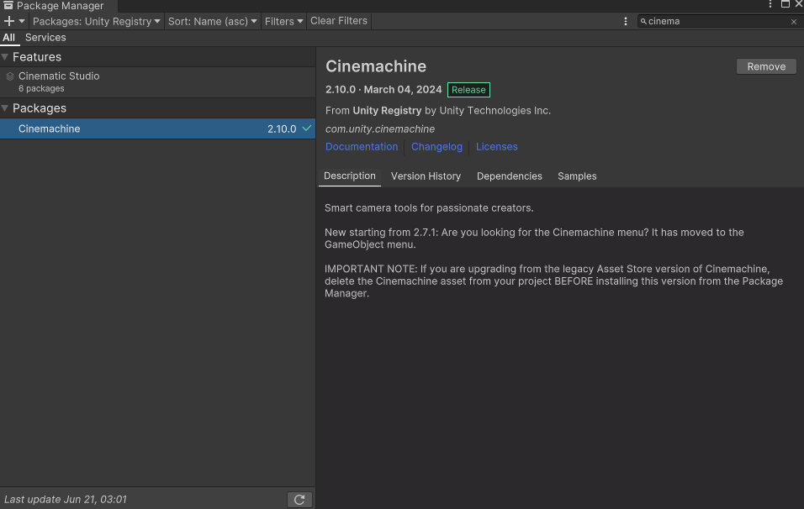
Task: Click the Package Manager window icon
Action: [x=8, y=5]
